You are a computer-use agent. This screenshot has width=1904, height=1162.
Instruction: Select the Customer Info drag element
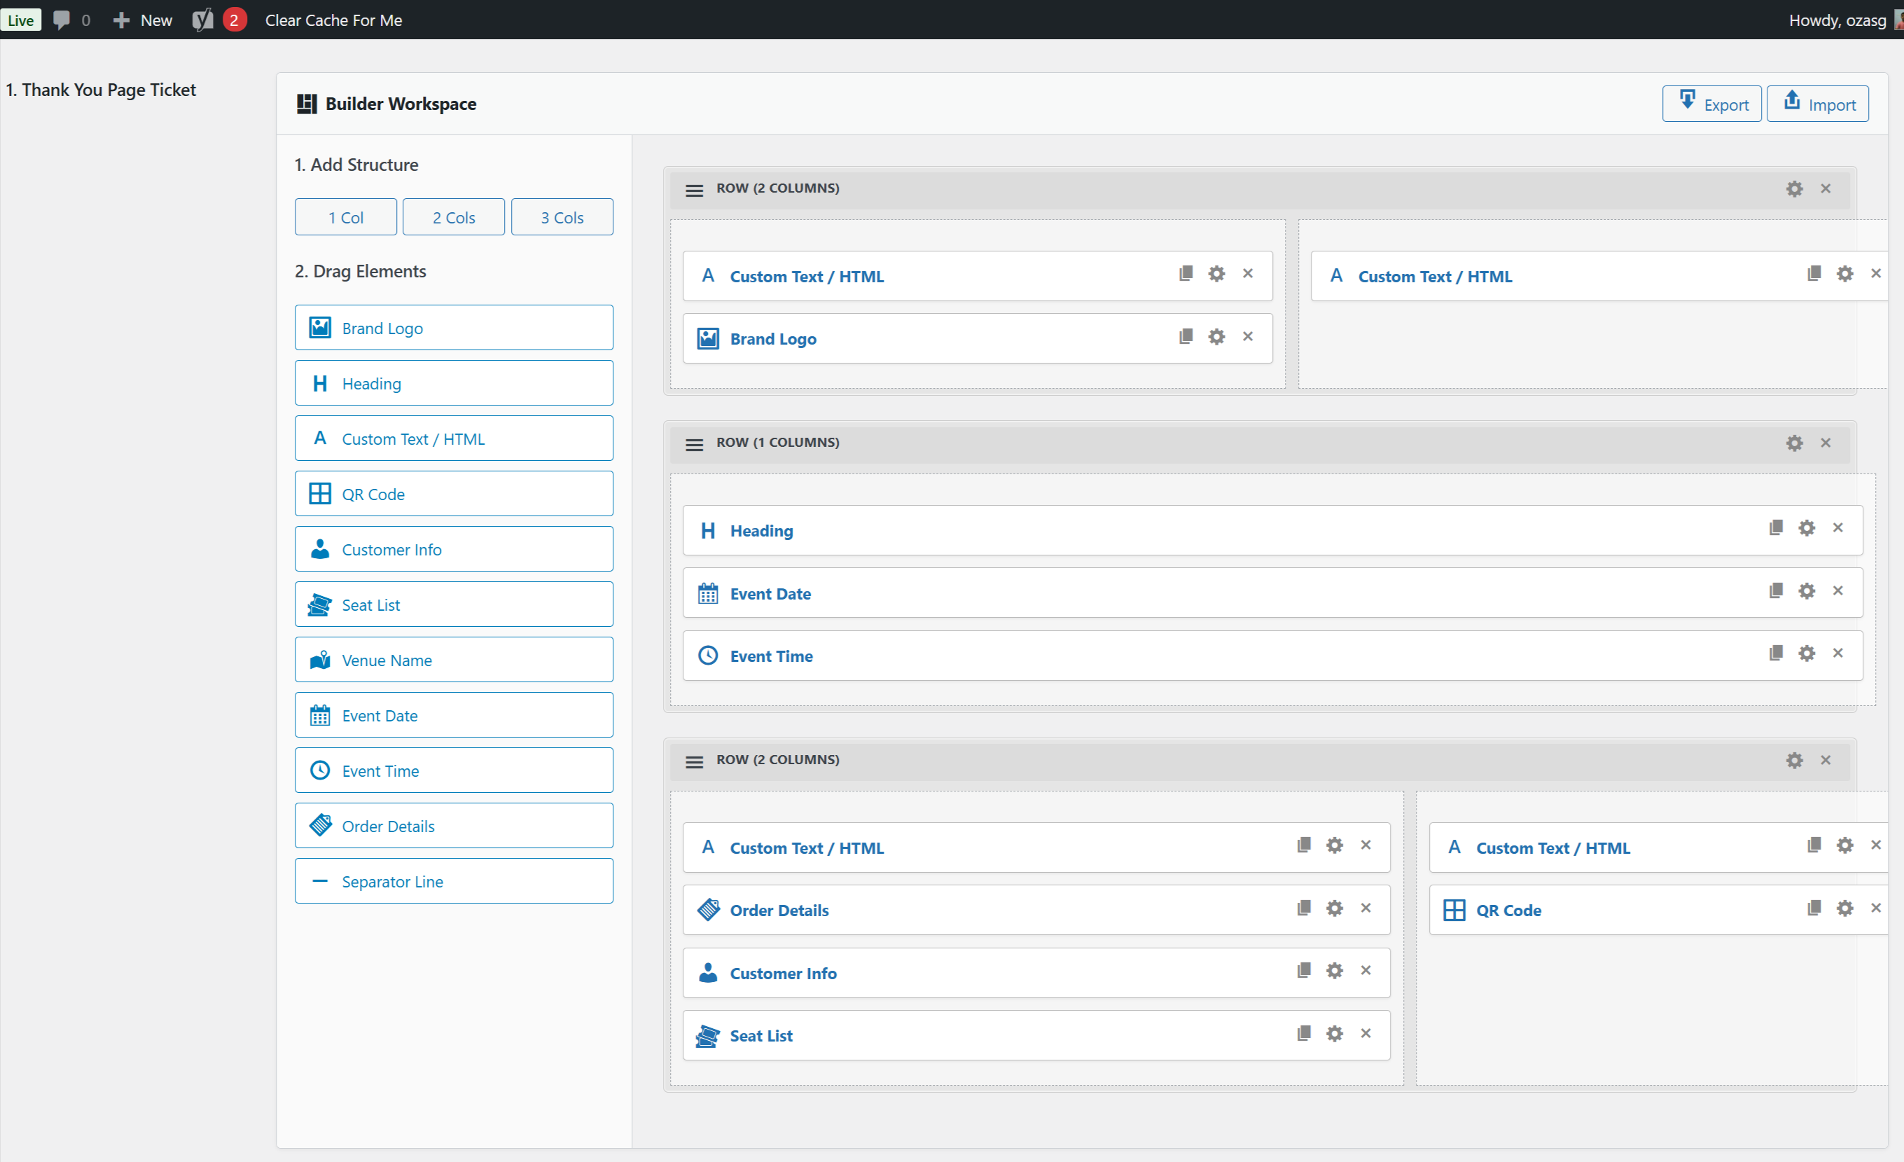(x=454, y=549)
